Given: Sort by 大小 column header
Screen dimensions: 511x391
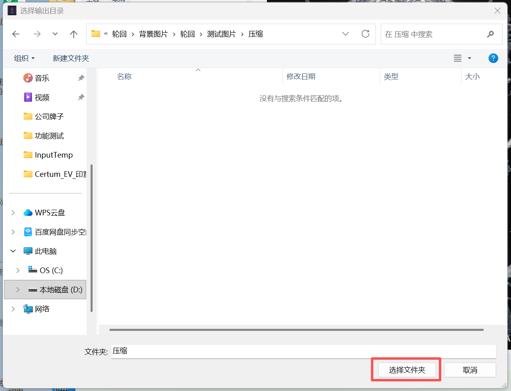Looking at the screenshot, I should coord(473,77).
